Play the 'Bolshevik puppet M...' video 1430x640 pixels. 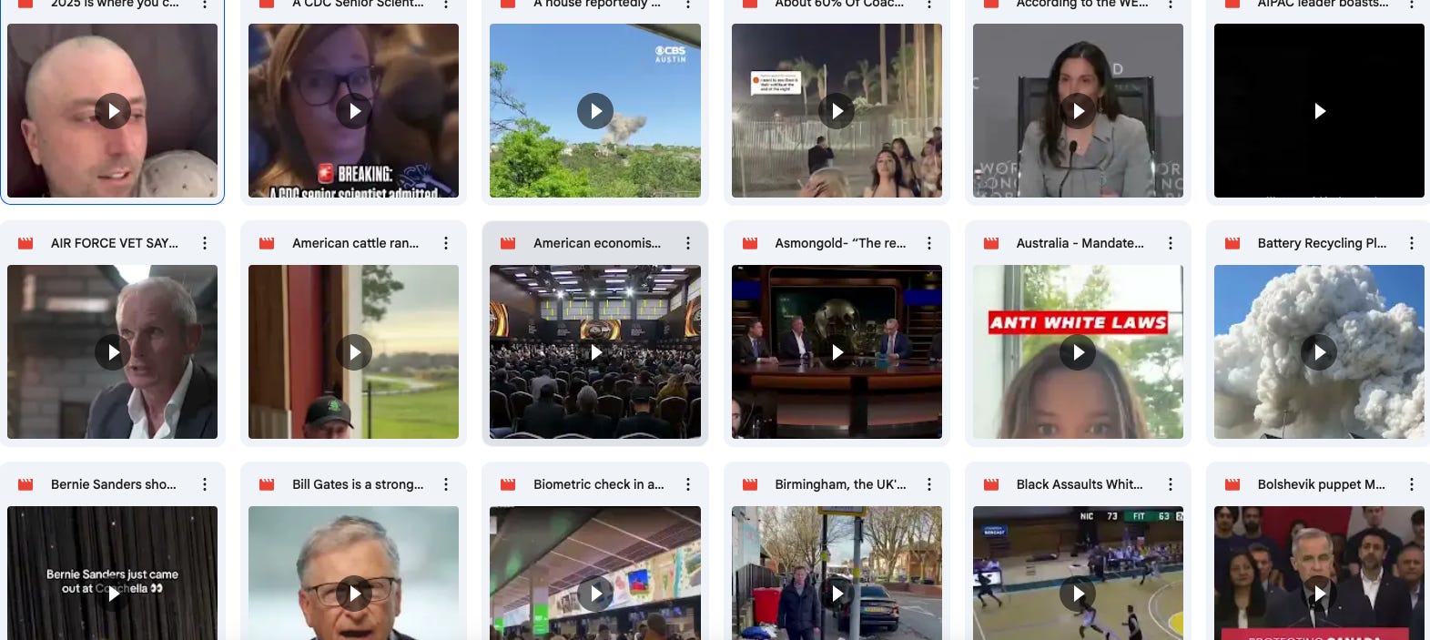click(x=1319, y=594)
